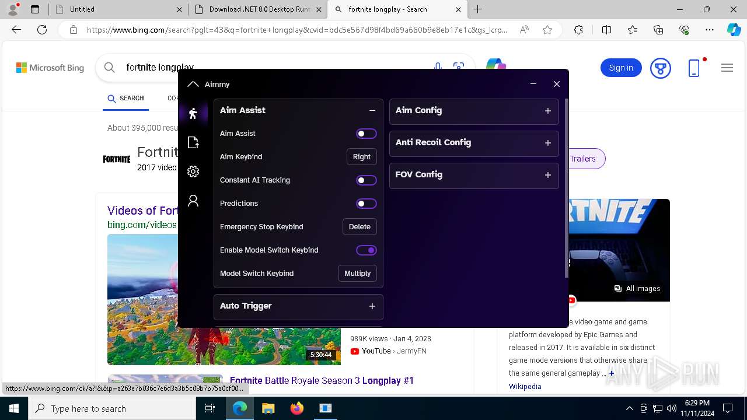Screen dimensions: 747x420
Task: Switch to the Untitled browser tab
Action: (x=117, y=9)
